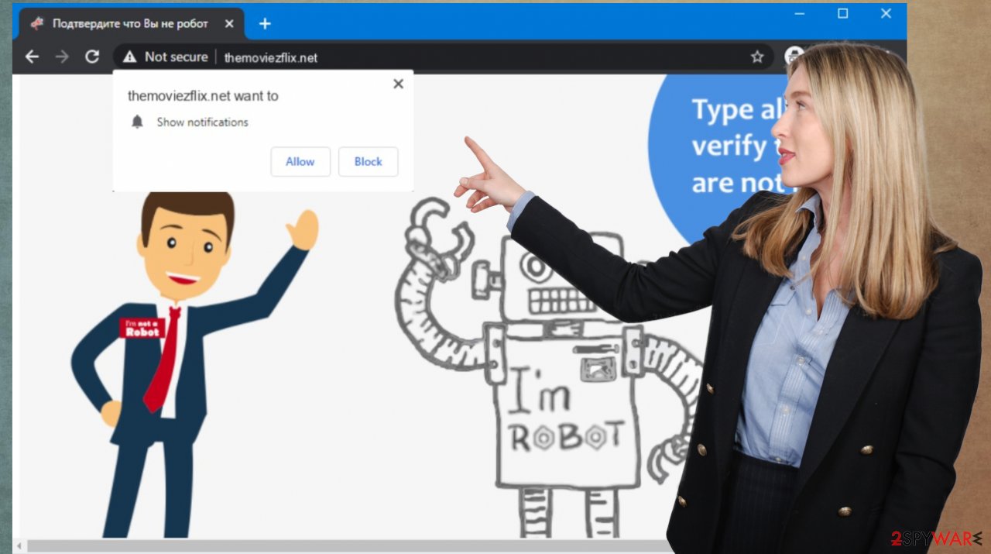The width and height of the screenshot is (991, 554).
Task: Close the Chrome browser window
Action: 886,13
